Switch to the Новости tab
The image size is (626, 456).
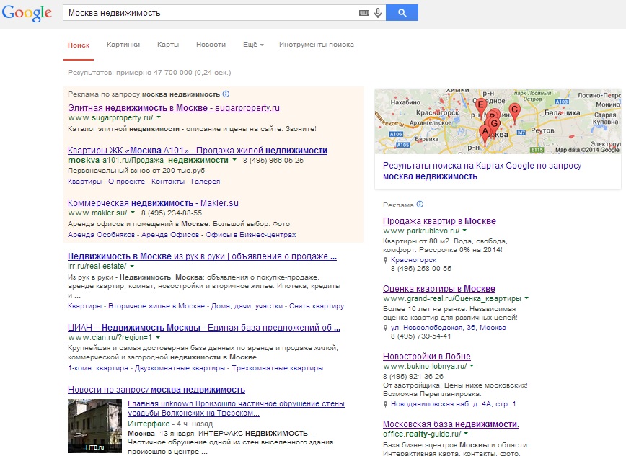211,45
